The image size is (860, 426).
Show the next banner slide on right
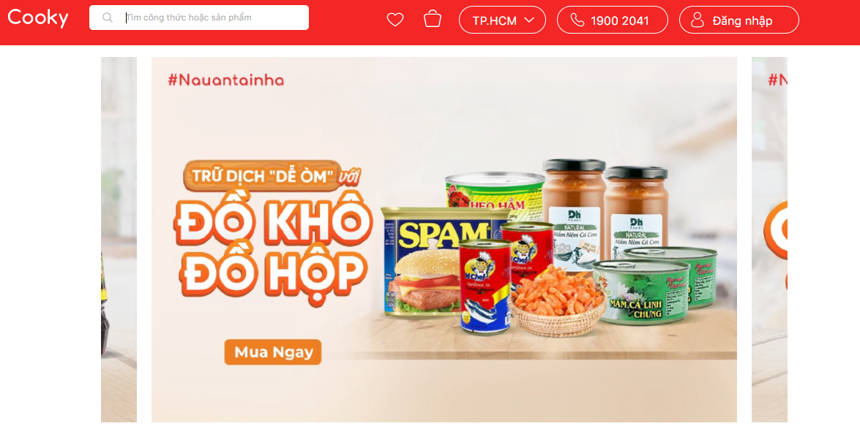pyautogui.click(x=769, y=239)
